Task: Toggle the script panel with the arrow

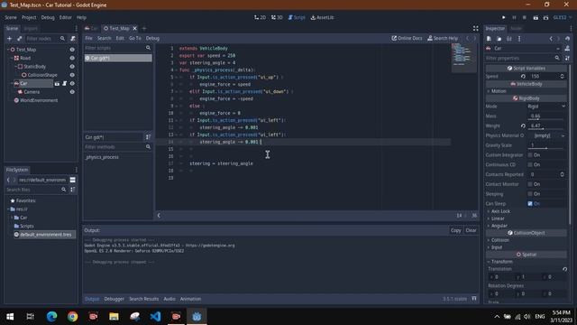Action: coord(159,215)
